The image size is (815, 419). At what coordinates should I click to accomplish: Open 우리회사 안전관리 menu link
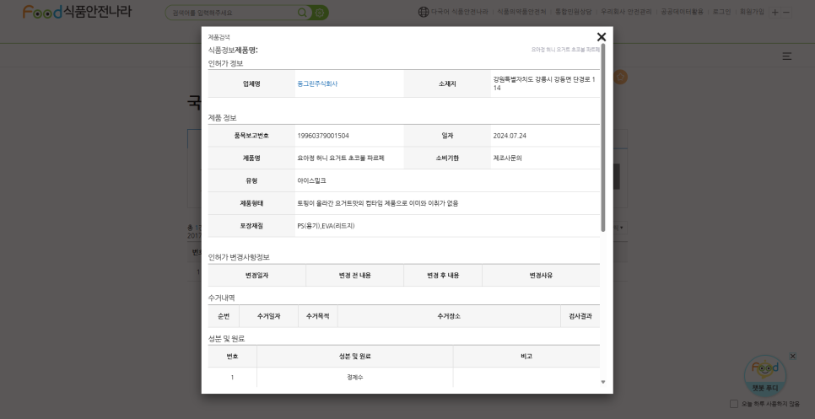tap(626, 12)
